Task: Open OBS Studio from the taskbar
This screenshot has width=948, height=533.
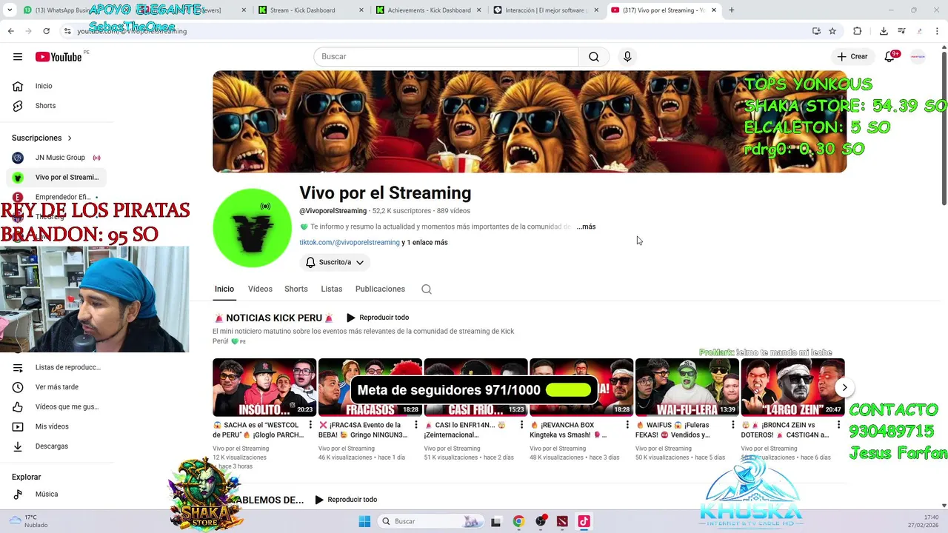Action: 541,521
